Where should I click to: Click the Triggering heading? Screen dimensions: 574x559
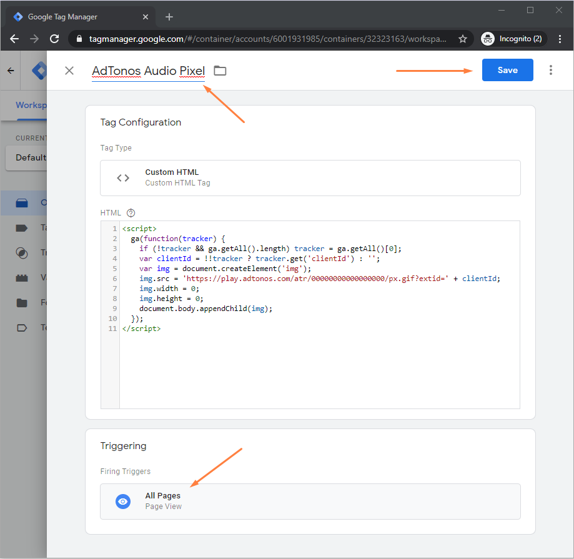coord(124,446)
